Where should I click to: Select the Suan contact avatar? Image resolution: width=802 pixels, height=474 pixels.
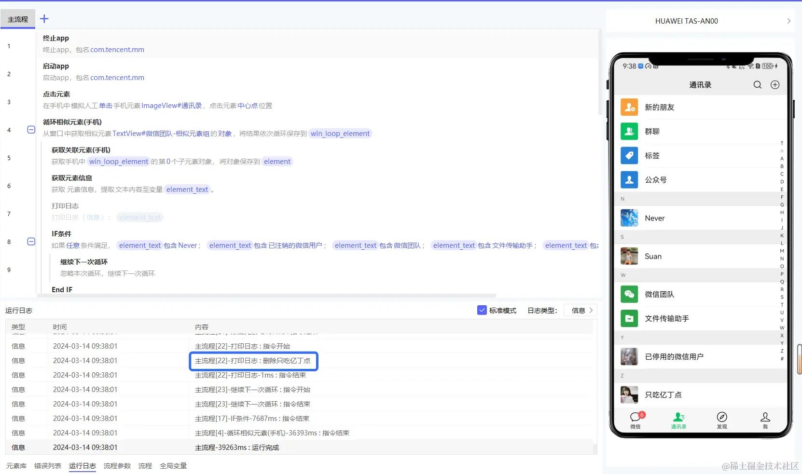click(629, 256)
